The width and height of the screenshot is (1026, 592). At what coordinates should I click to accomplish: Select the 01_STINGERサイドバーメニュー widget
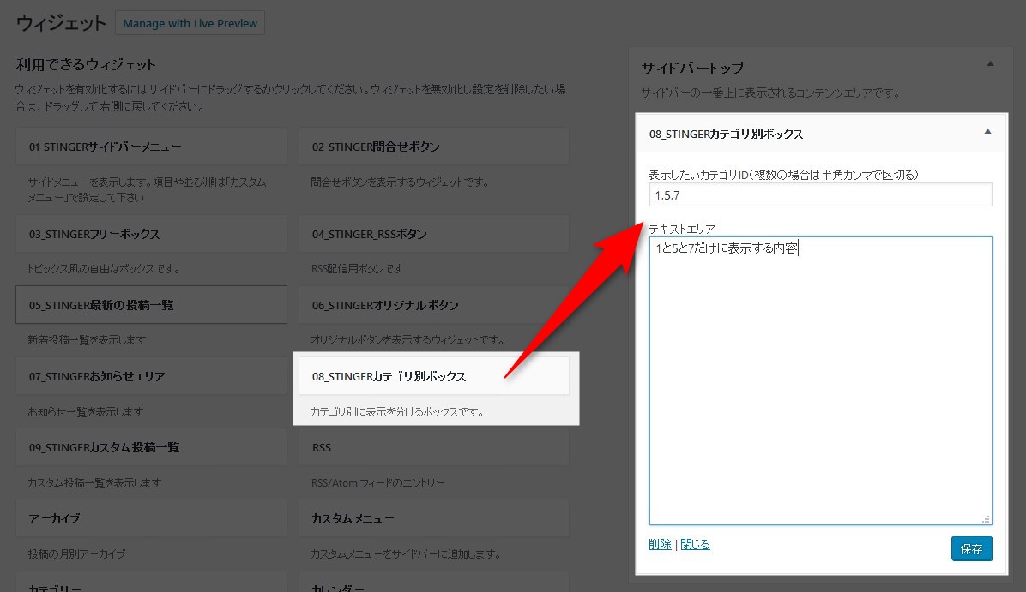[x=151, y=147]
